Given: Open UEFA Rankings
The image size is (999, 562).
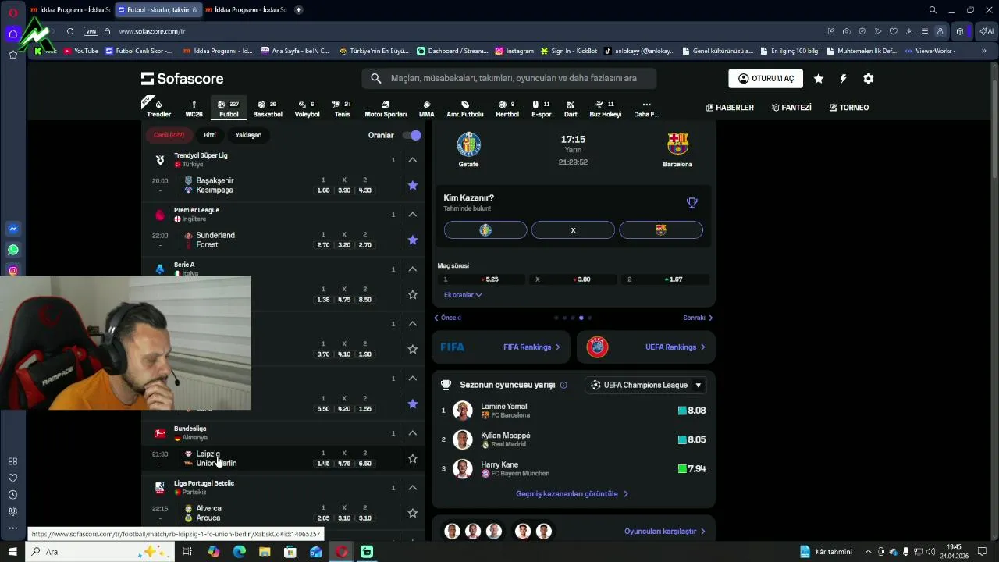Looking at the screenshot, I should click(x=646, y=347).
